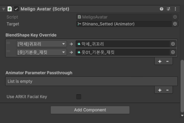Image resolution: width=184 pixels, height=123 pixels.
Task: Select the Shinano_Setted (Animator) target field
Action: click(124, 24)
